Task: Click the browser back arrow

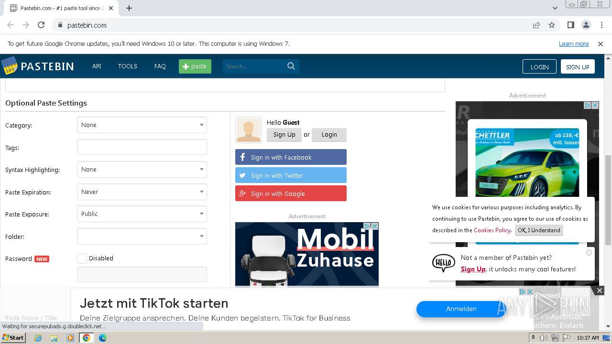Action: pyautogui.click(x=11, y=25)
